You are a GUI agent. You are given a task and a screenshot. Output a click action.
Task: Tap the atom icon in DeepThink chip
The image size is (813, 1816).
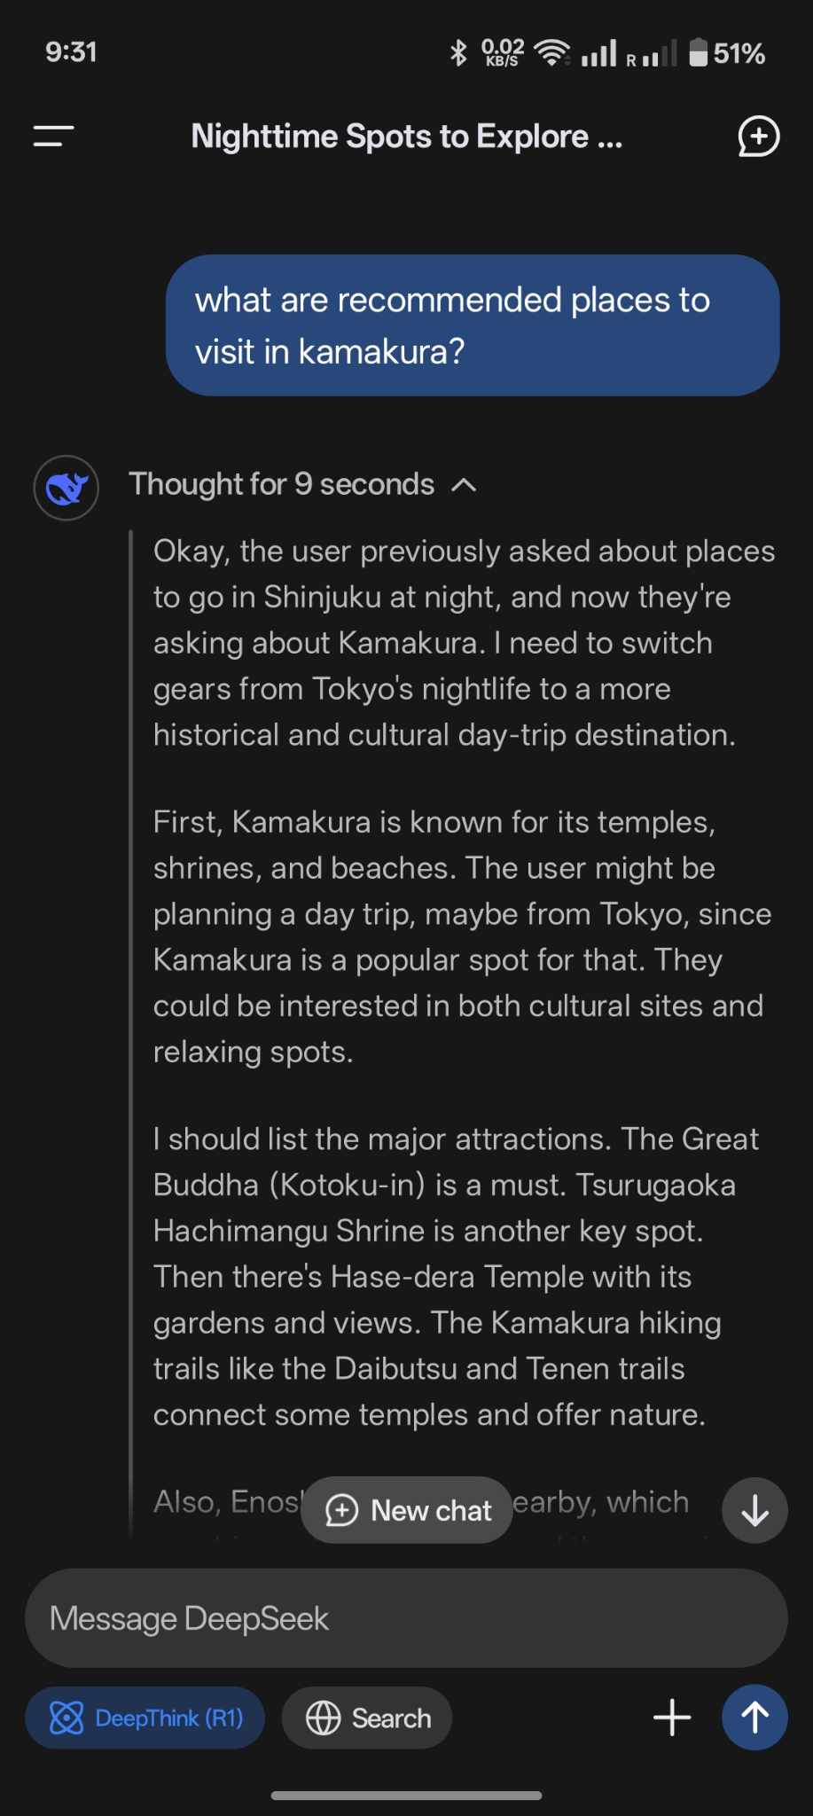click(x=66, y=1718)
